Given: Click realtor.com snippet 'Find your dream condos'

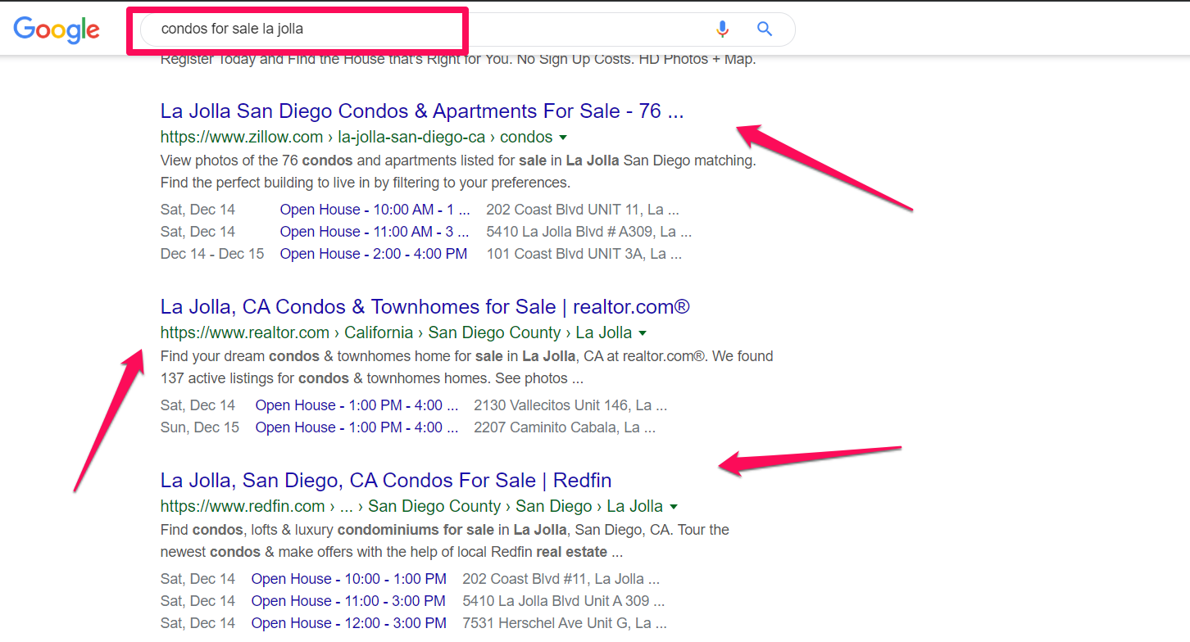Looking at the screenshot, I should tap(467, 368).
